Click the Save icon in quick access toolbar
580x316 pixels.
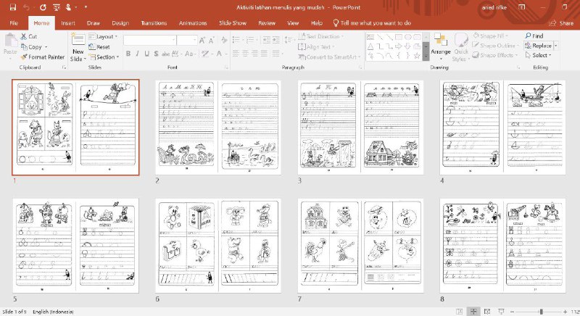click(x=13, y=8)
